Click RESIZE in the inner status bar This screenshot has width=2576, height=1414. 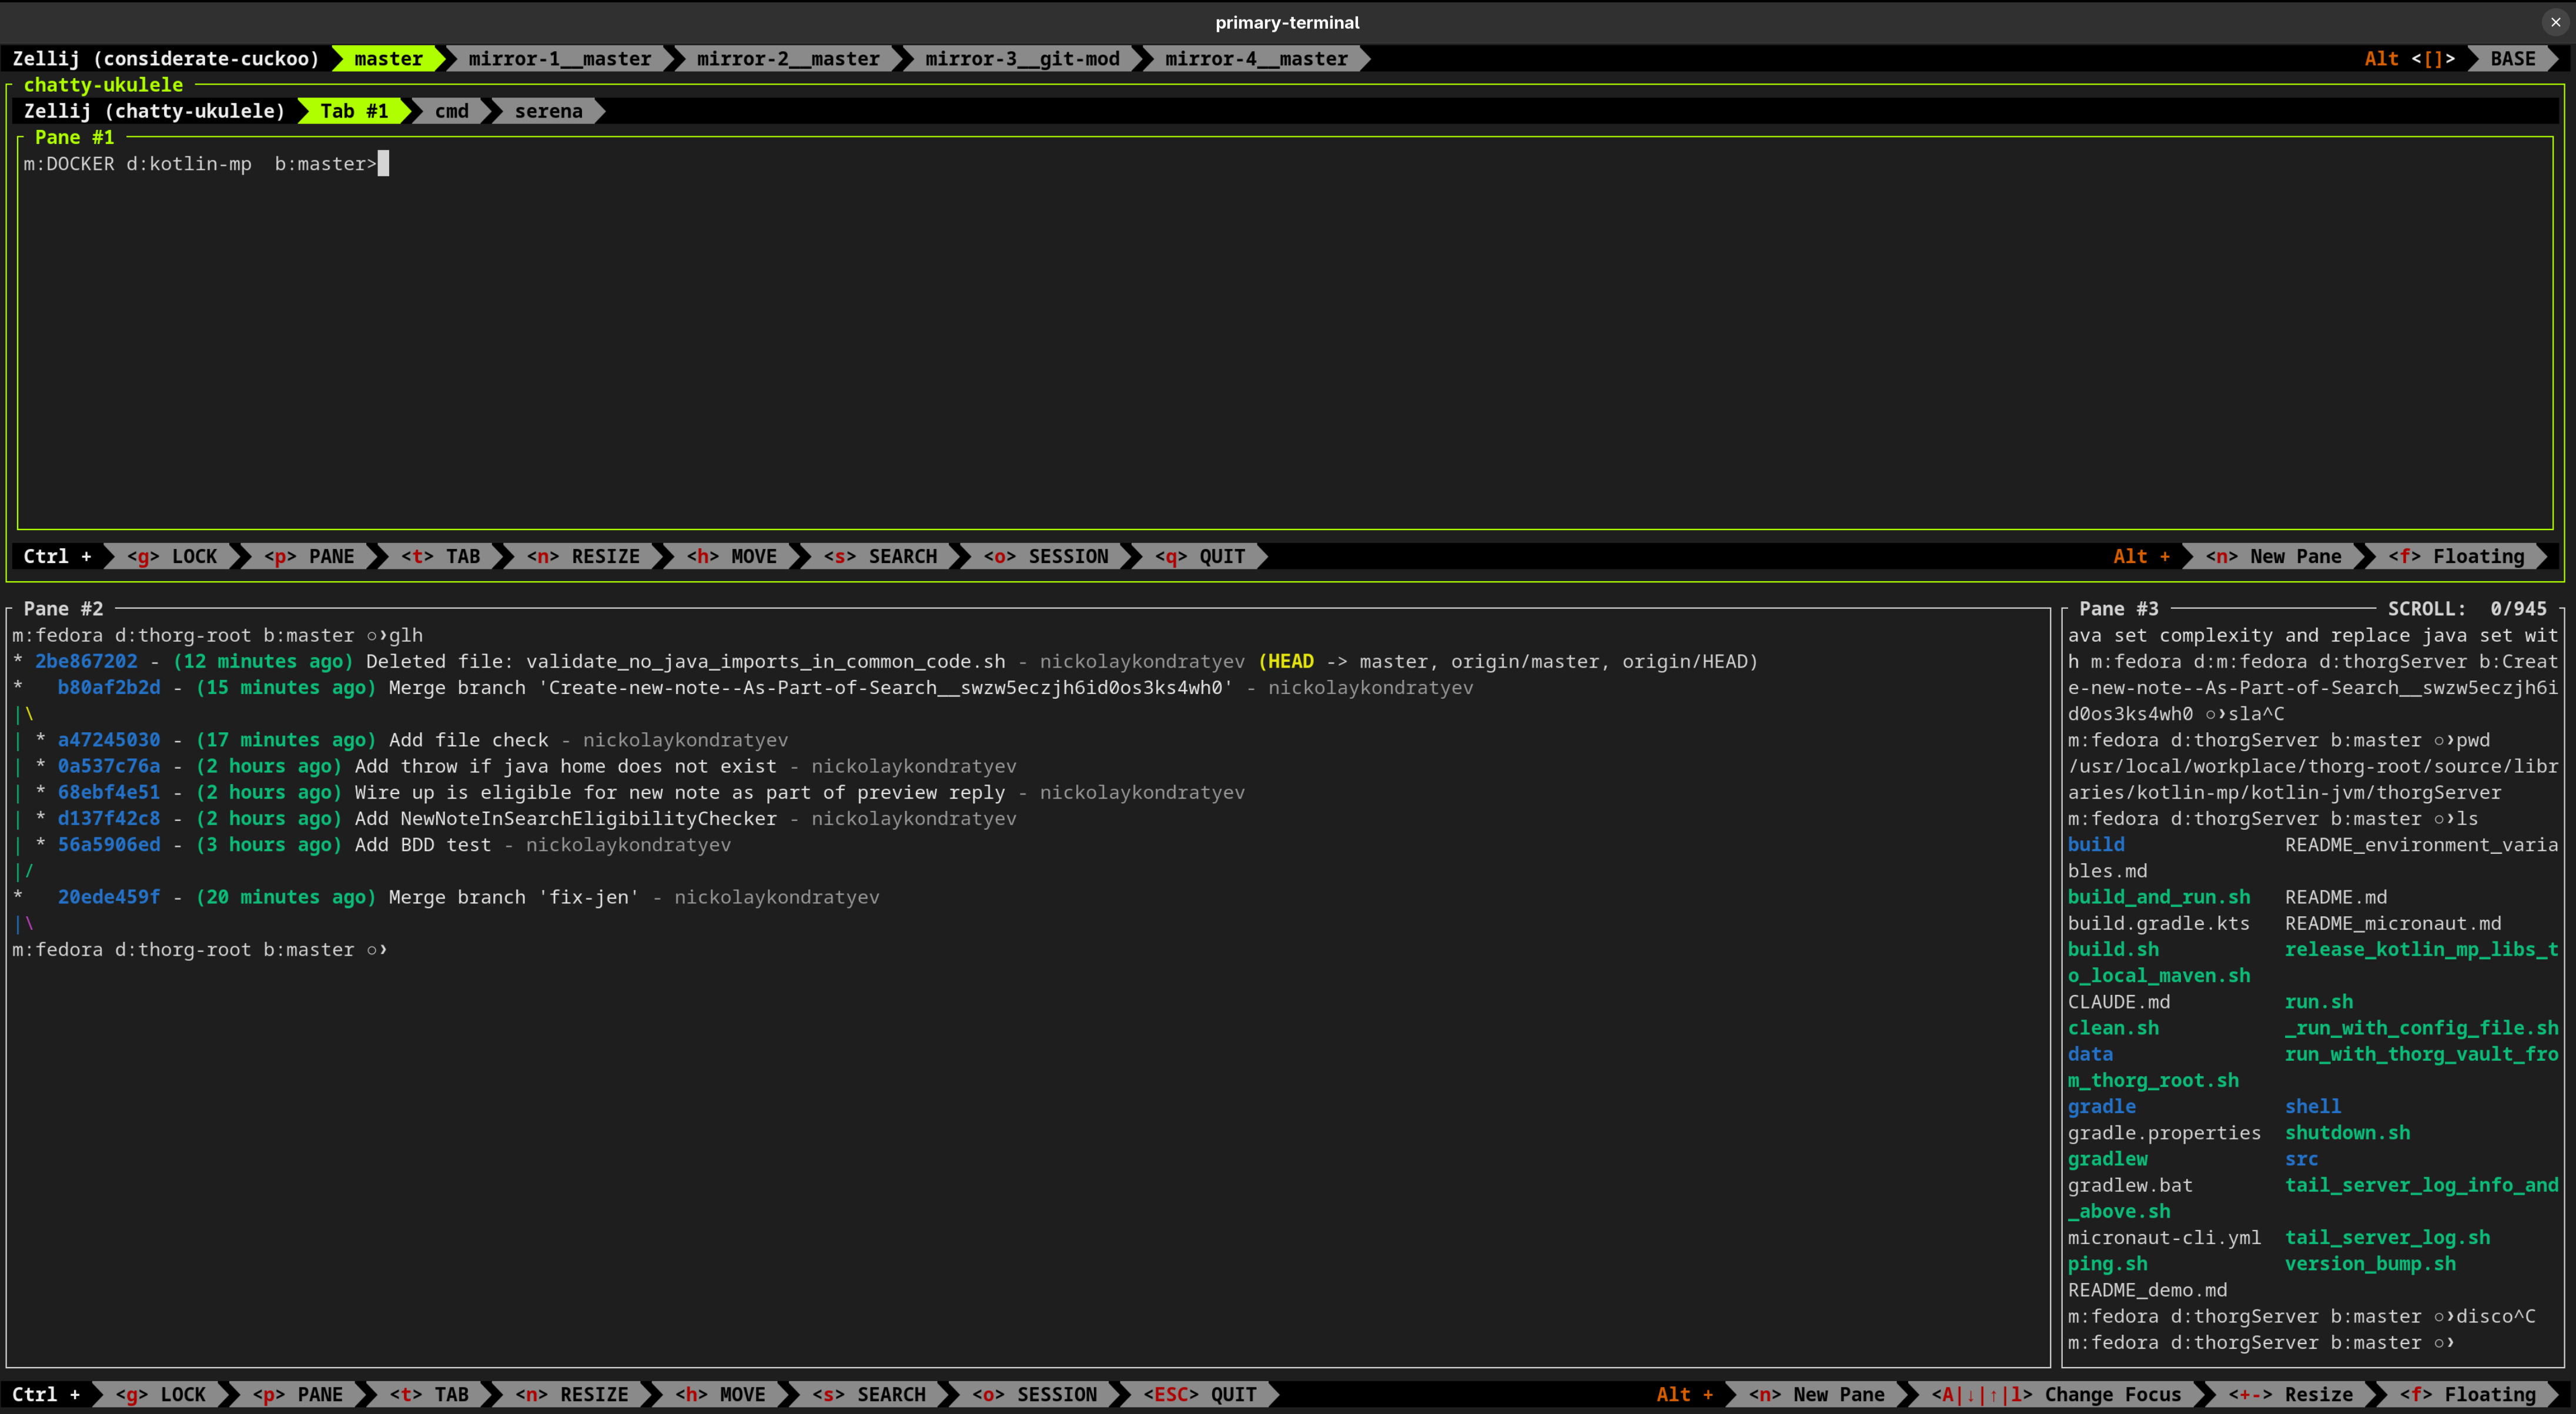pyautogui.click(x=584, y=556)
